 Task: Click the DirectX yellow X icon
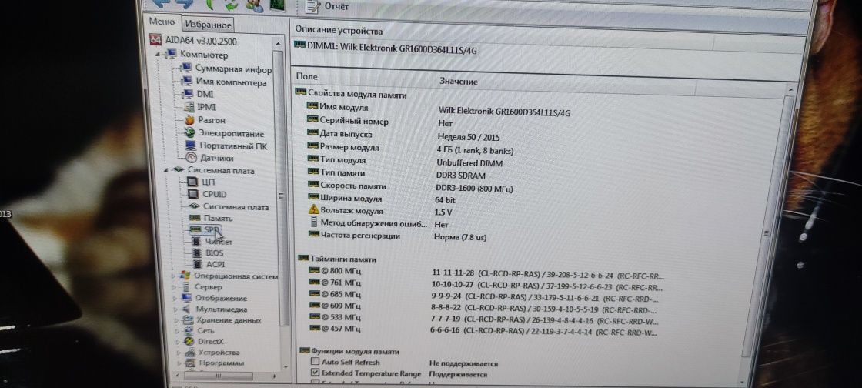tap(189, 341)
